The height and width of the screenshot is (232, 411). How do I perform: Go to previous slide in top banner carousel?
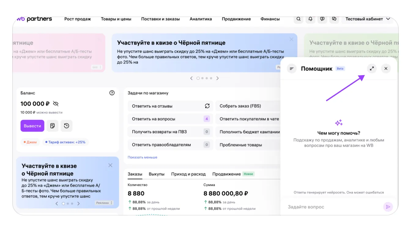tap(191, 78)
